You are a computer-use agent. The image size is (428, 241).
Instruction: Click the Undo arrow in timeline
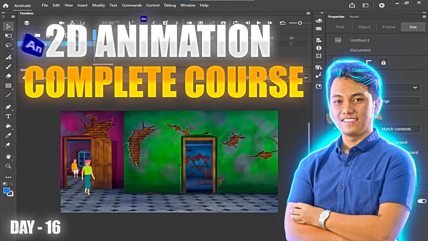coord(282,23)
